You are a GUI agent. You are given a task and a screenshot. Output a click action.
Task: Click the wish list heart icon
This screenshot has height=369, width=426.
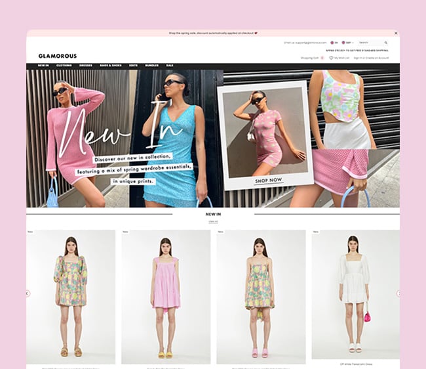(x=331, y=58)
